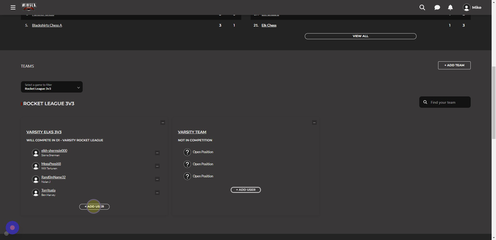Image resolution: width=496 pixels, height=240 pixels.
Task: Open MegaPepsi68 profile link
Action: (51, 164)
